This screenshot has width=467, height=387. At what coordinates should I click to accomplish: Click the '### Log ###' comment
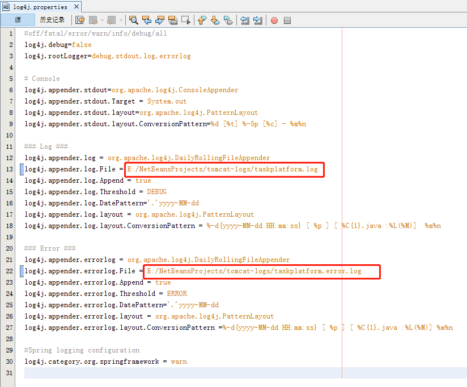(x=46, y=147)
